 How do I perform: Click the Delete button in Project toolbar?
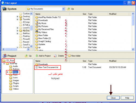pyautogui.click(x=59, y=56)
